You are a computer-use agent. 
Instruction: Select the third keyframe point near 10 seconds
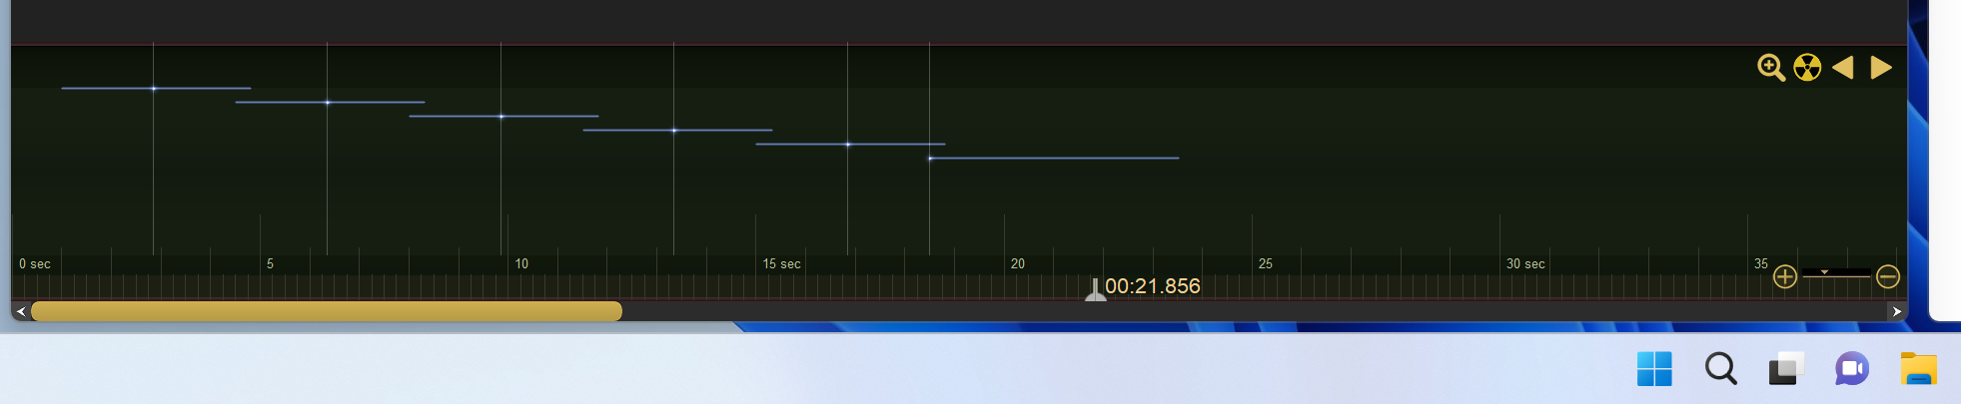coord(501,117)
